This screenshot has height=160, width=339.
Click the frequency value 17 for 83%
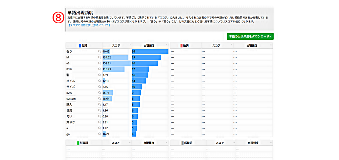[134, 69]
